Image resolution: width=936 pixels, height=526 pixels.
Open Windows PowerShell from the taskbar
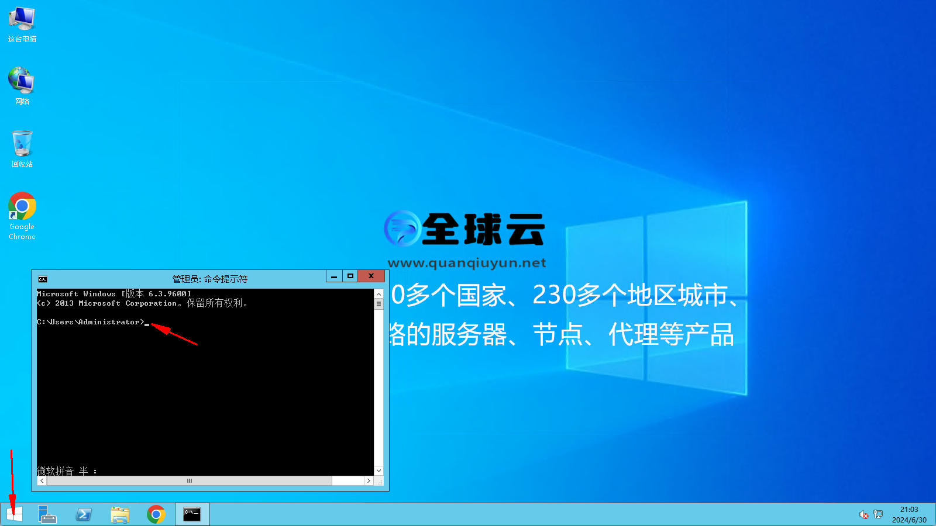click(x=84, y=514)
